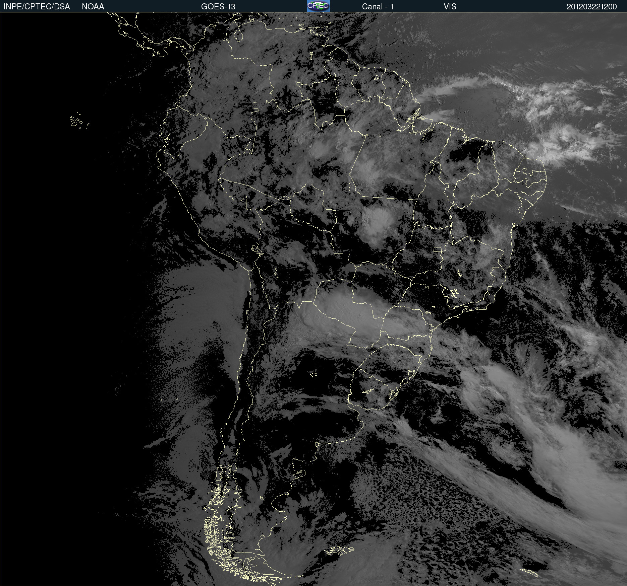Click the satellite image over South America
The width and height of the screenshot is (627, 586).
(313, 299)
